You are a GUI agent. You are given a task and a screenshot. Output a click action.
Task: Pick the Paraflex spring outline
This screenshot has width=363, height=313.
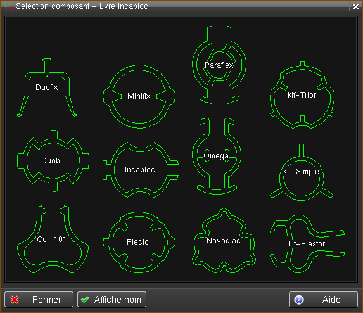coord(219,65)
